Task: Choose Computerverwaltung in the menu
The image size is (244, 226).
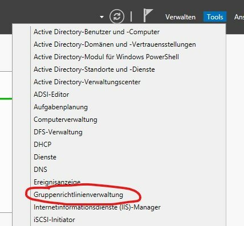Action: [66, 120]
